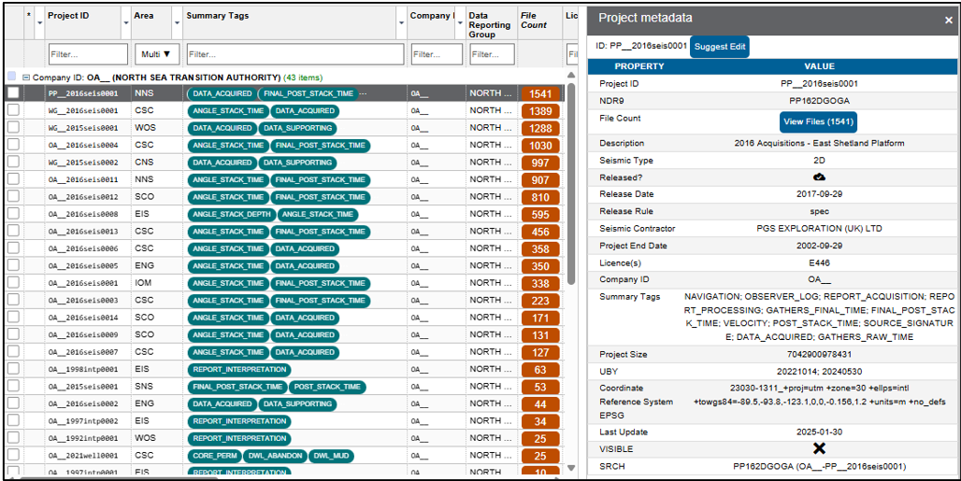Click the 1541 file count badge

coord(540,93)
